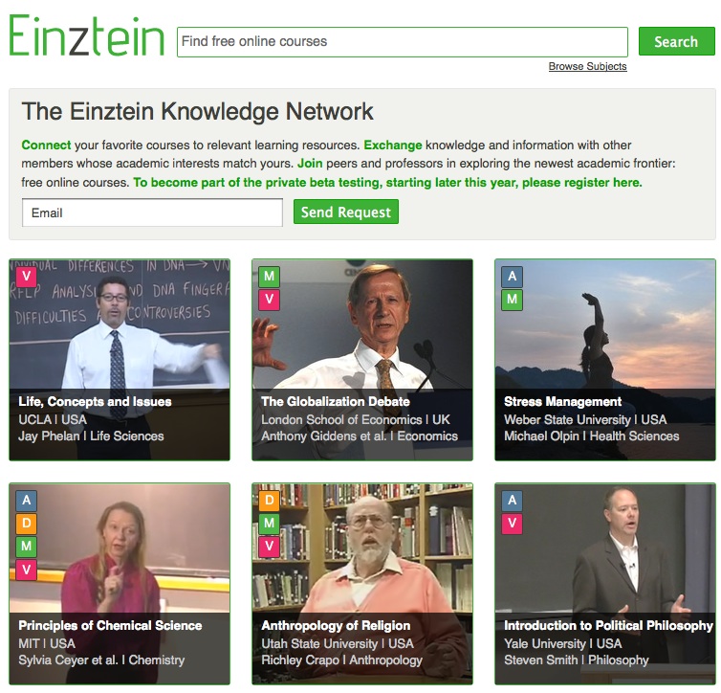Click the orange D badge on Principles of Chemical Science
This screenshot has width=721, height=693.
click(x=26, y=524)
